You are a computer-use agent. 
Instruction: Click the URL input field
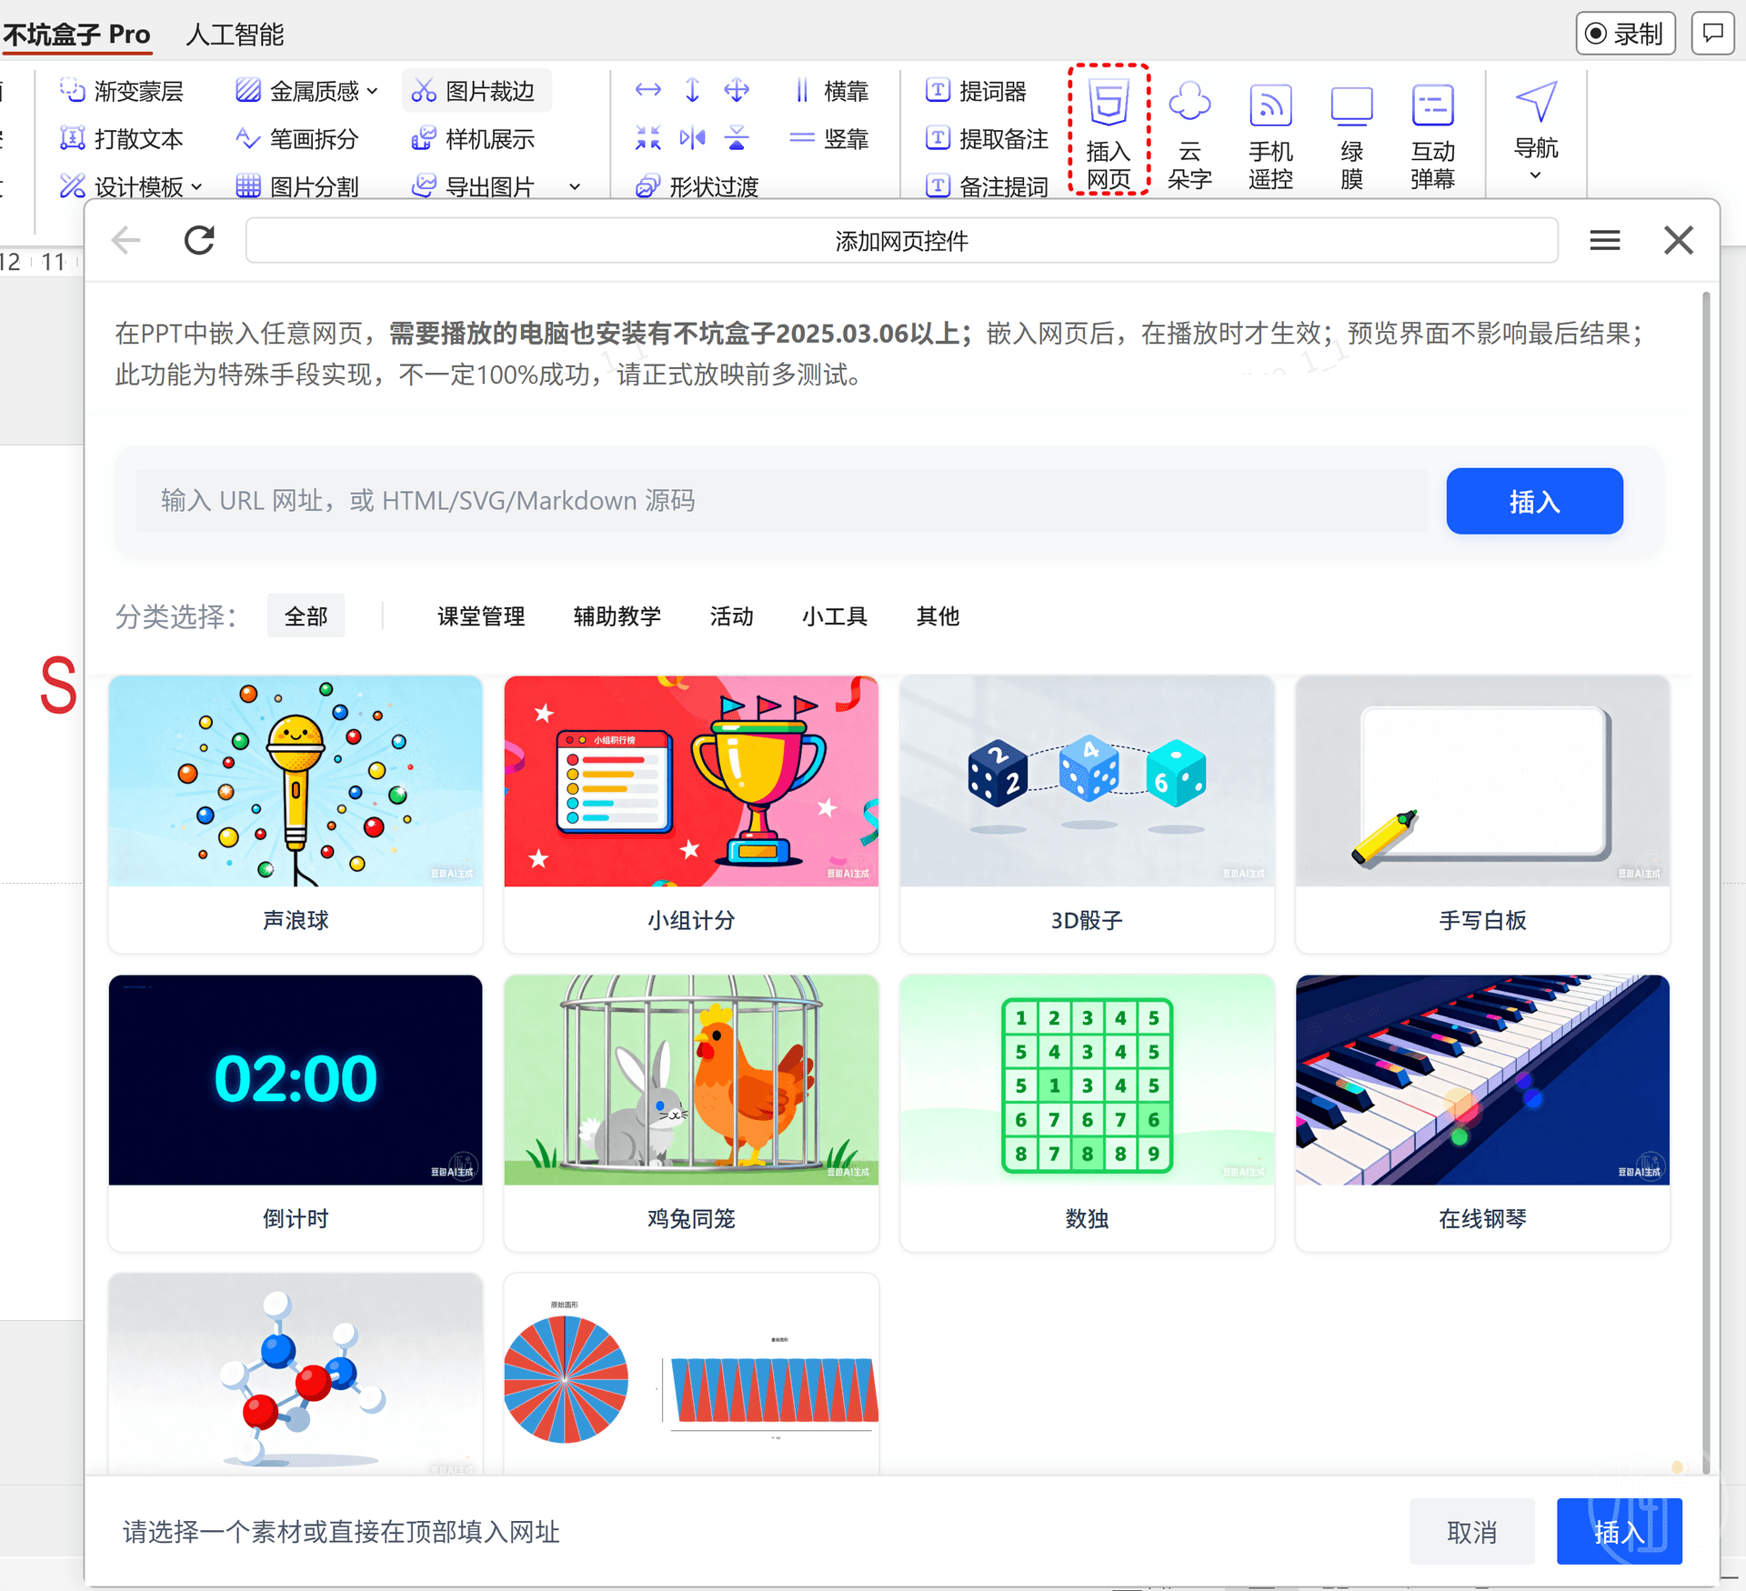tap(782, 501)
